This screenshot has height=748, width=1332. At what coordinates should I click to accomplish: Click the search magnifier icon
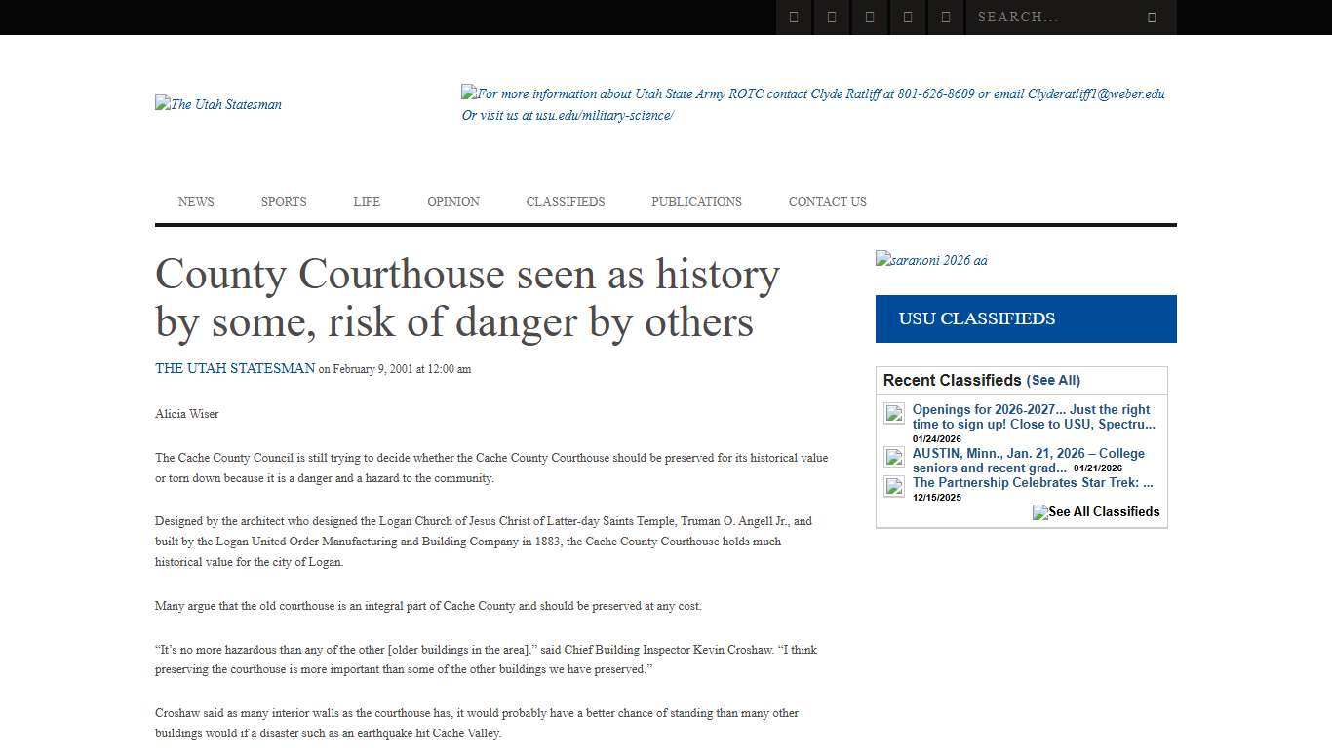[1151, 17]
